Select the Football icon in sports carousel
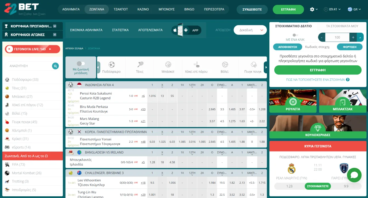The image size is (368, 198). click(112, 65)
